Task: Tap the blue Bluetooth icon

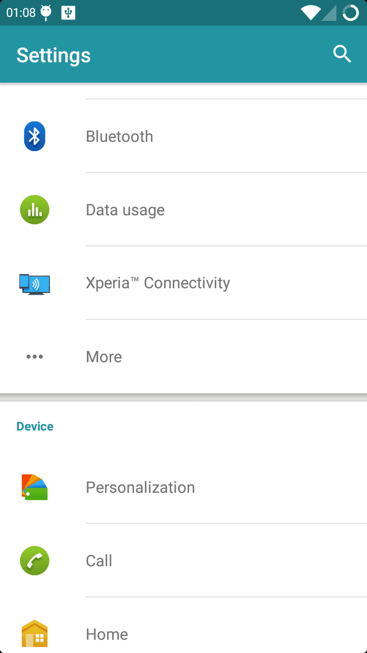Action: (x=35, y=136)
